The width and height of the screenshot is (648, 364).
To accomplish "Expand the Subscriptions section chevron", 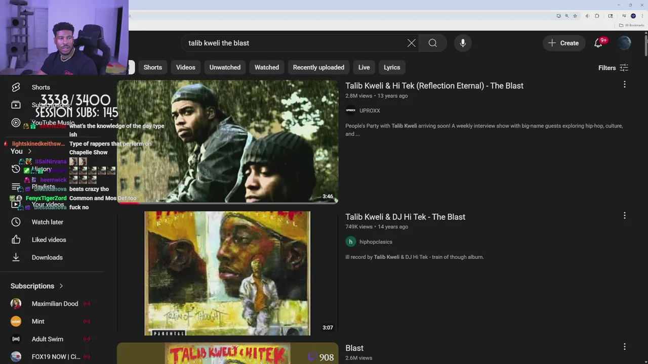I will pyautogui.click(x=61, y=286).
